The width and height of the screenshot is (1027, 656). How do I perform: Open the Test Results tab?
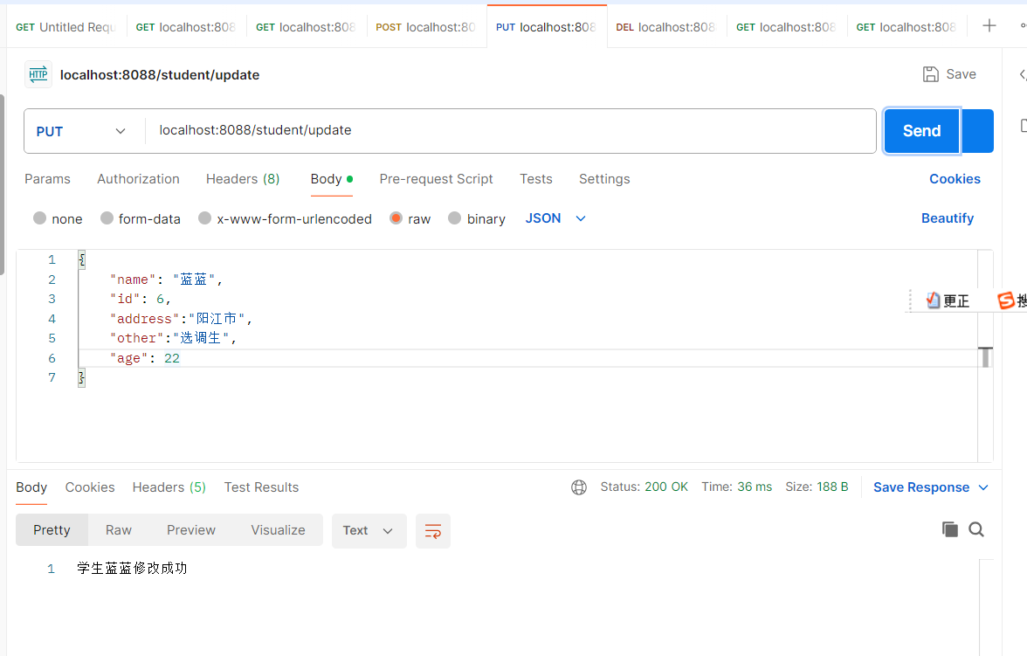pyautogui.click(x=261, y=487)
